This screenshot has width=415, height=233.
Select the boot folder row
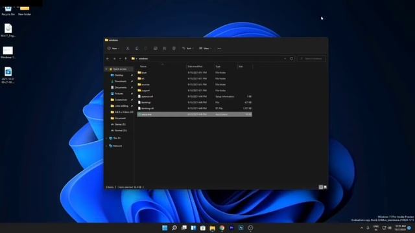point(195,72)
